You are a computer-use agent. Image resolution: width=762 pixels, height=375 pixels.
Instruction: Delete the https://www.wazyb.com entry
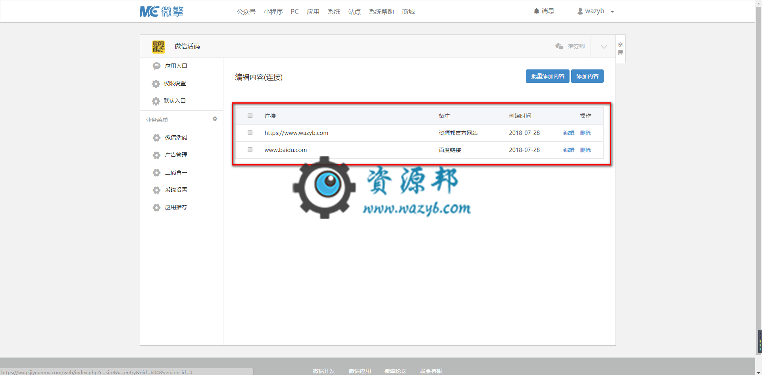tap(585, 133)
